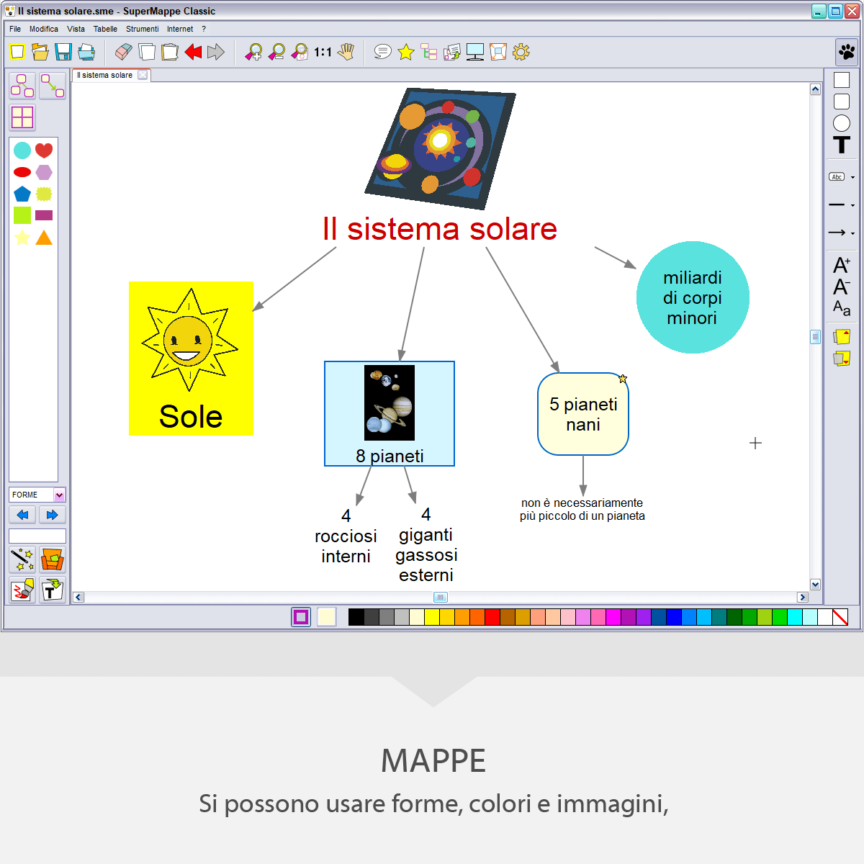The width and height of the screenshot is (864, 864).
Task: Pick the red heart shape
Action: 44,150
